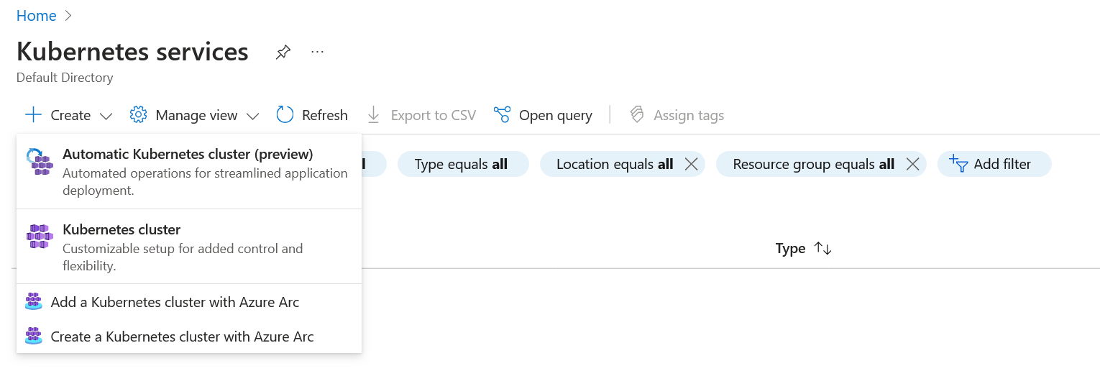The image size is (1100, 389).
Task: Remove the Resource group equals all filter
Action: pyautogui.click(x=912, y=164)
